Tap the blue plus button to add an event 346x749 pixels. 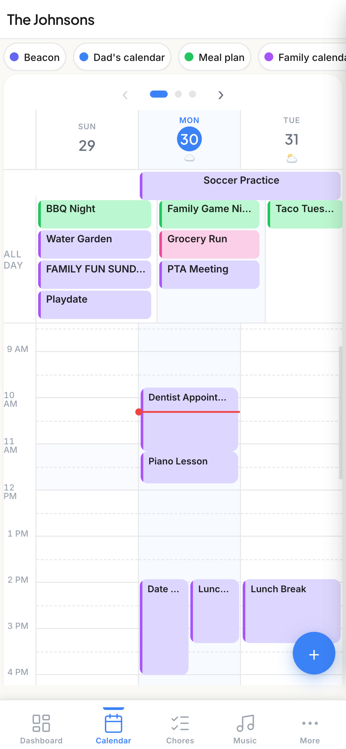coord(314,654)
